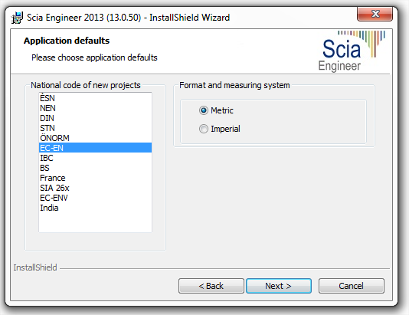
Task: Select France national code
Action: point(95,178)
